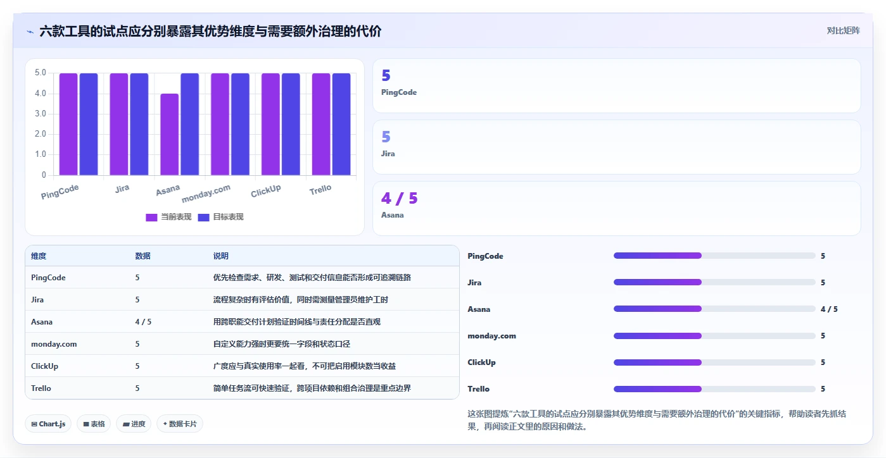The height and width of the screenshot is (458, 886).
Task: Click the 4 / 5 value after Asana progress bar
Action: click(829, 309)
